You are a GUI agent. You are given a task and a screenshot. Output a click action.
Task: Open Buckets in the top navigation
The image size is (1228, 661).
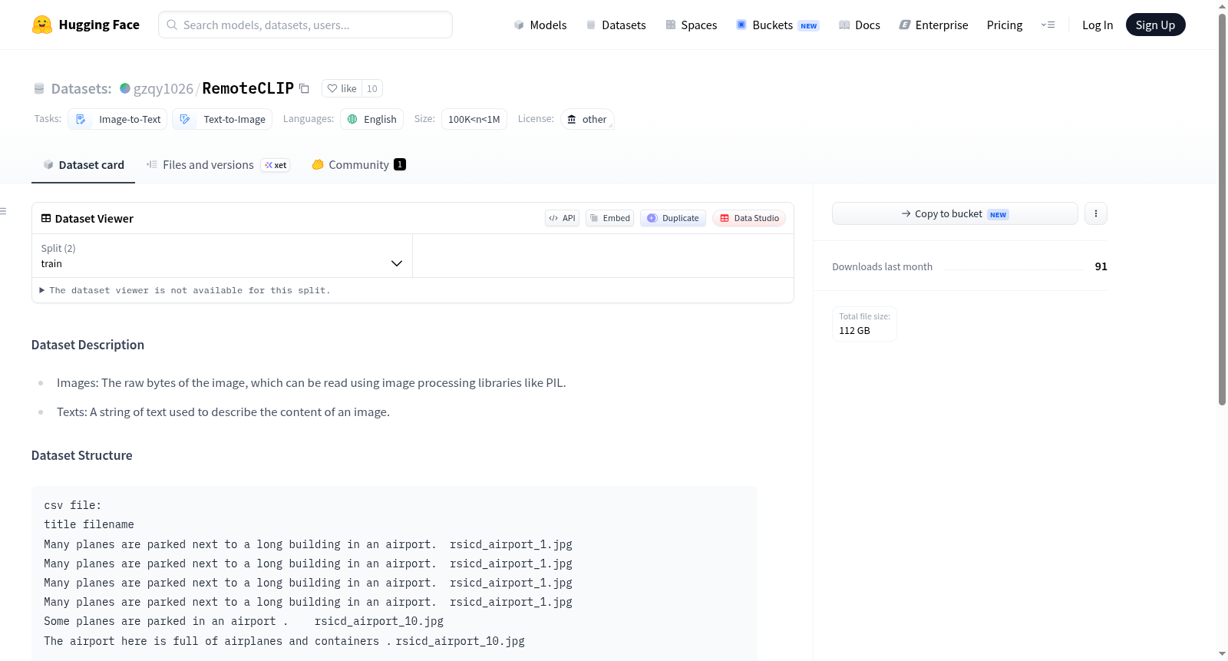[777, 25]
